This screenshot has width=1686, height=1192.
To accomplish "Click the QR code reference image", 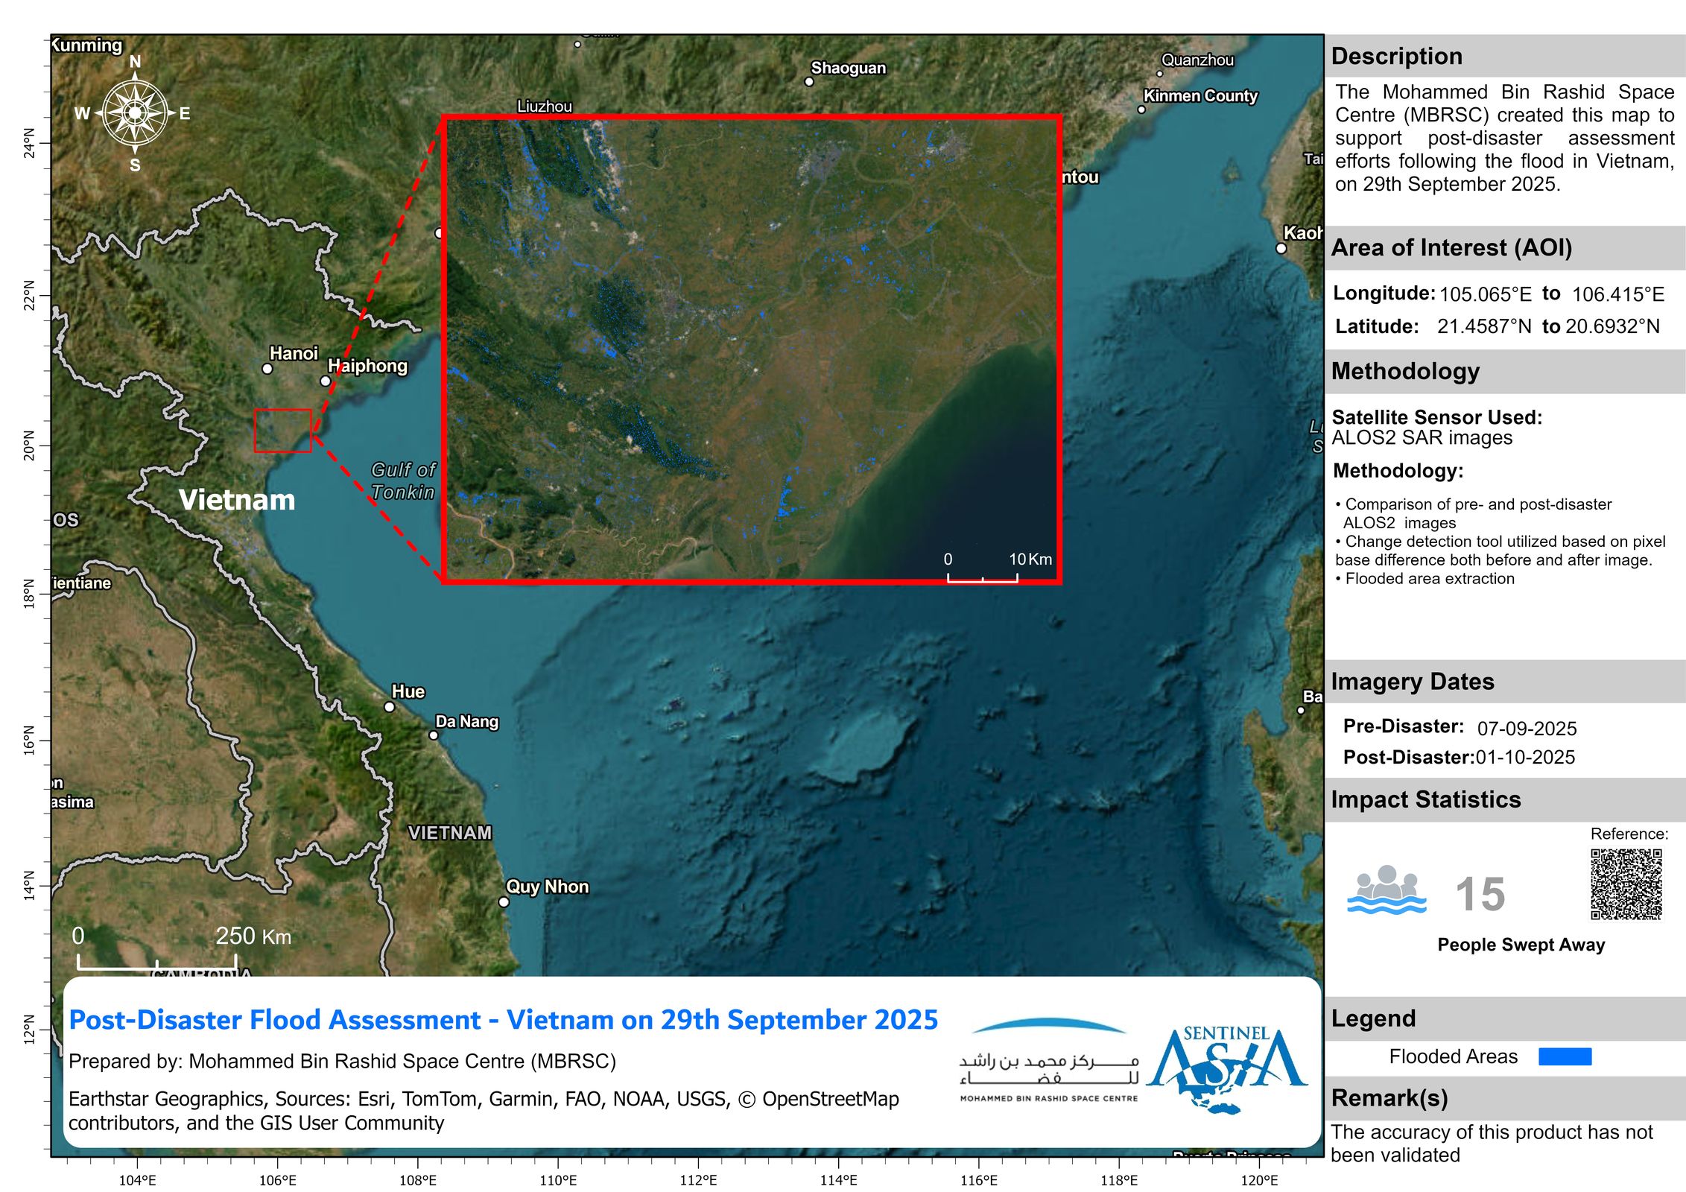I will [1626, 884].
